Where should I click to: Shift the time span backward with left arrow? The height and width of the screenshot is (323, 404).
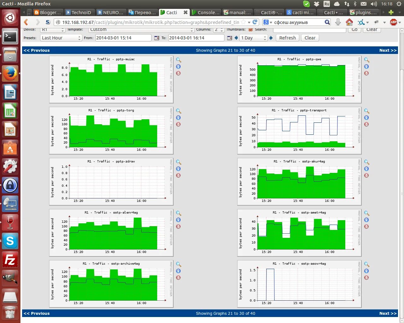pos(236,38)
